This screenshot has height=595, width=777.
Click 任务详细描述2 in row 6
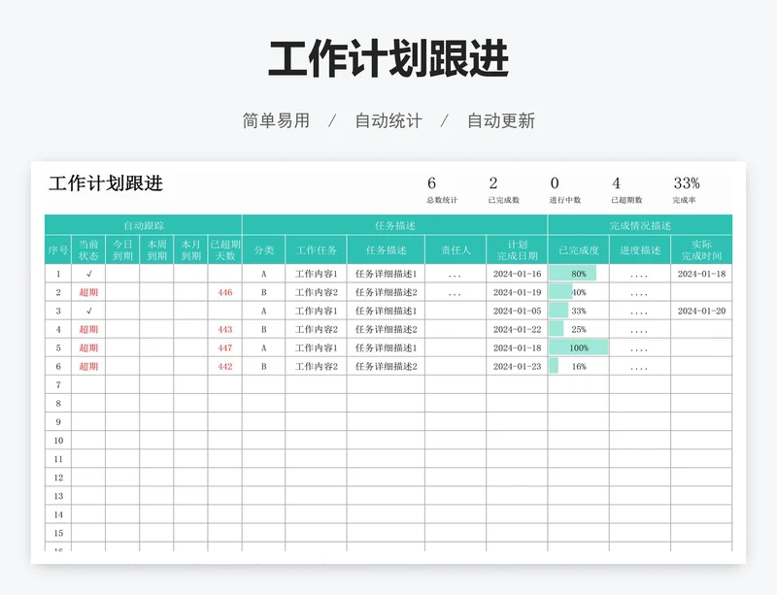point(386,367)
